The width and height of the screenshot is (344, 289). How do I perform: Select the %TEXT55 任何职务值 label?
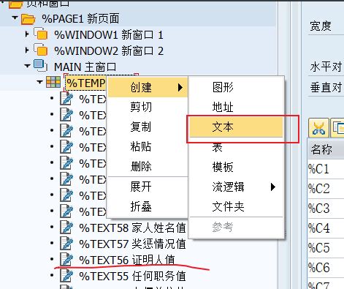pyautogui.click(x=133, y=276)
